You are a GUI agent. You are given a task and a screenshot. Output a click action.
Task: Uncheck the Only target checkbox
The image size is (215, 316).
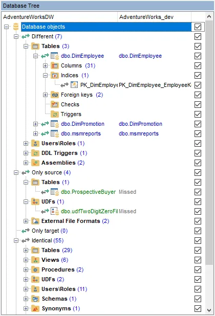pyautogui.click(x=198, y=231)
